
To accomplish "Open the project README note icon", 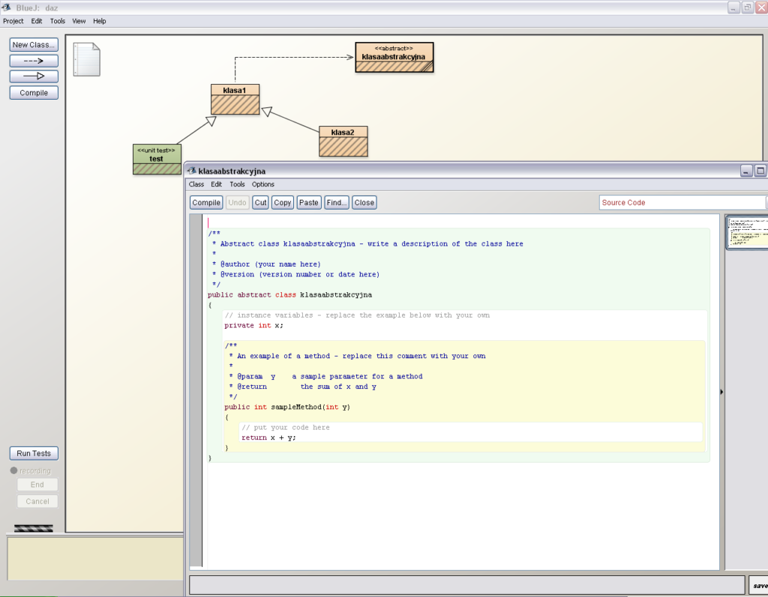I will tap(86, 59).
